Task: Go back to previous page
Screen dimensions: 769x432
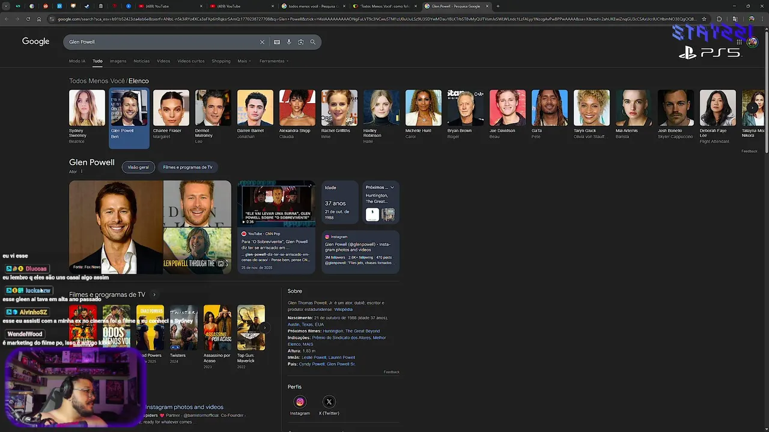Action: (7, 19)
